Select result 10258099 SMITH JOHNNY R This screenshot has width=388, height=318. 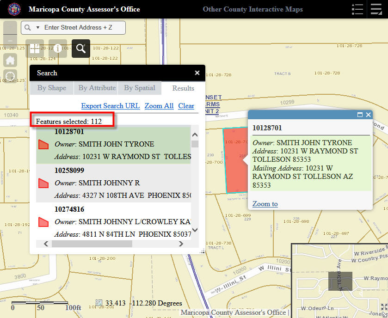coord(114,183)
